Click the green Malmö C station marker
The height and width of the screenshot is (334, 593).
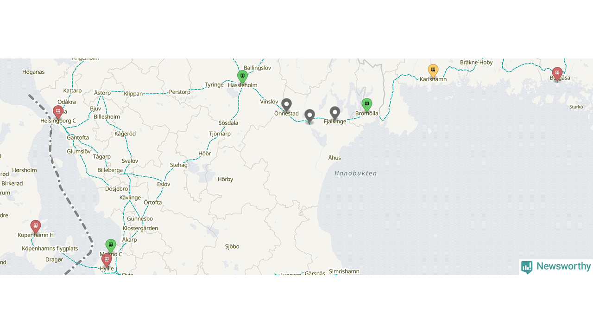[x=110, y=245]
